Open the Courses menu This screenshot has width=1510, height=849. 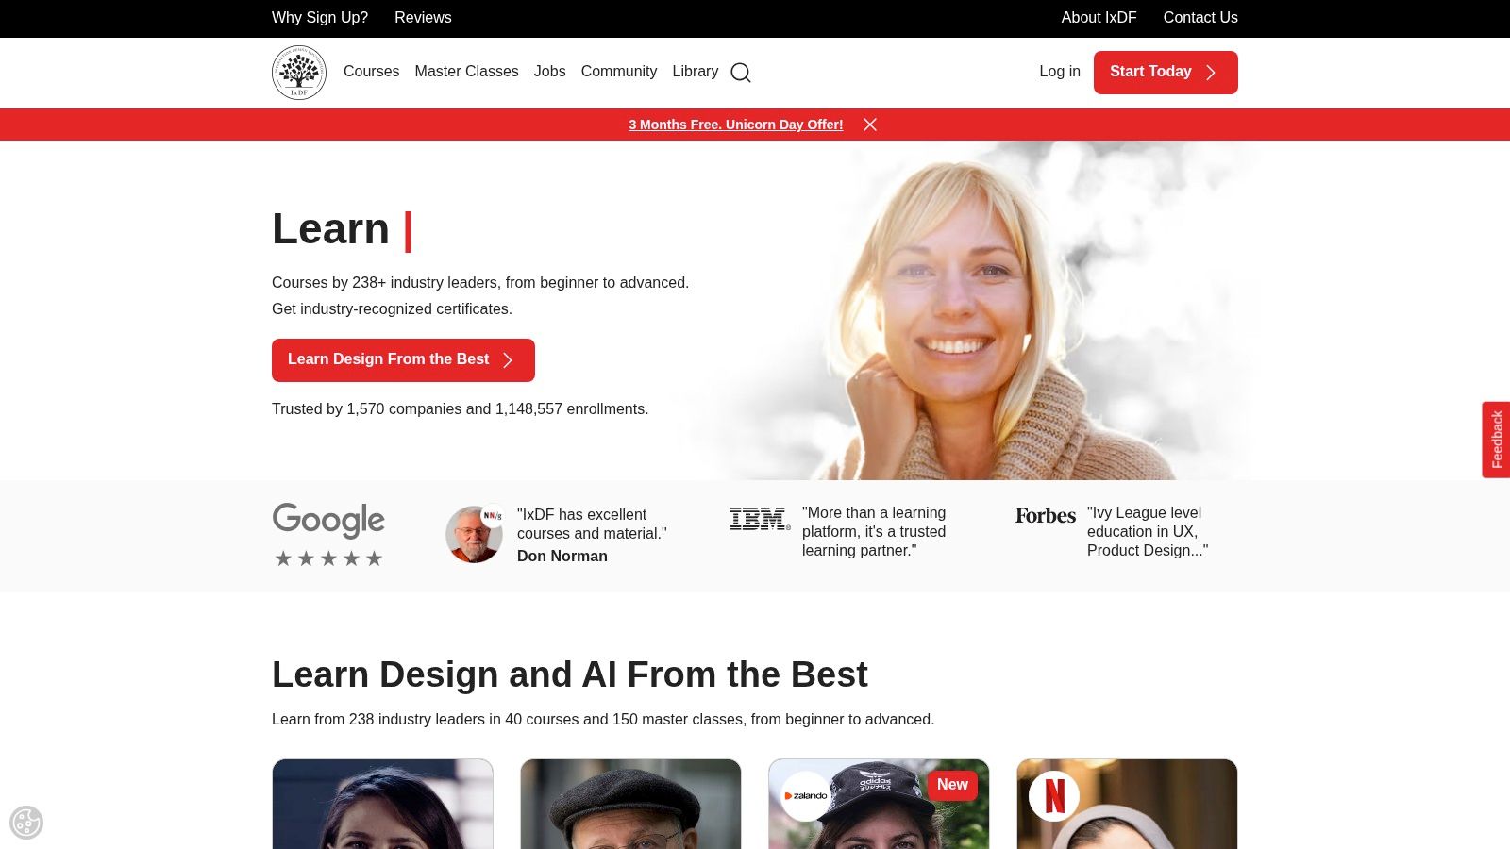tap(371, 72)
